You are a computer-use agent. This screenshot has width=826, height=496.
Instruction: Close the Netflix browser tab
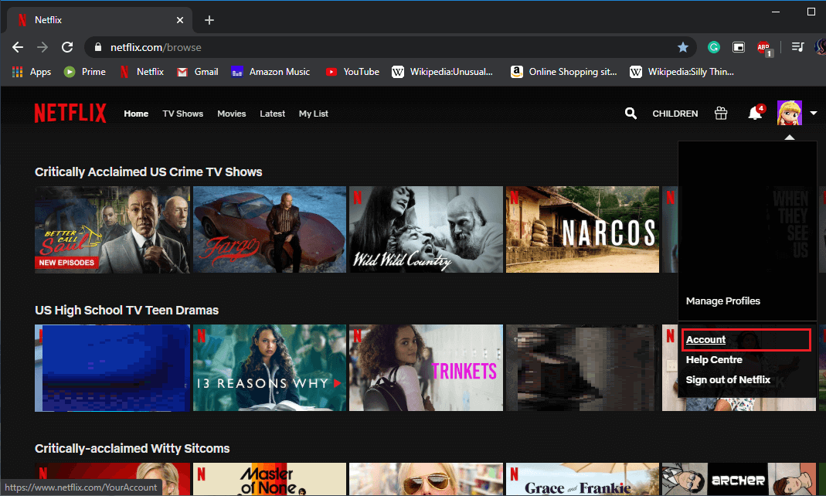point(180,20)
